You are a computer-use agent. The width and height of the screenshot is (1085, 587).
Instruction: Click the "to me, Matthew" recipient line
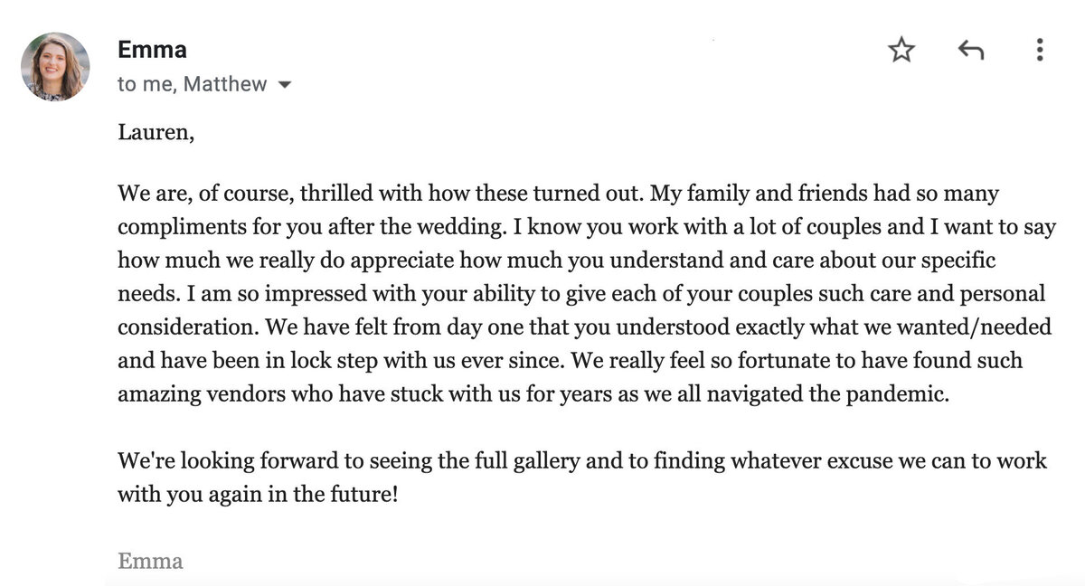tap(192, 84)
